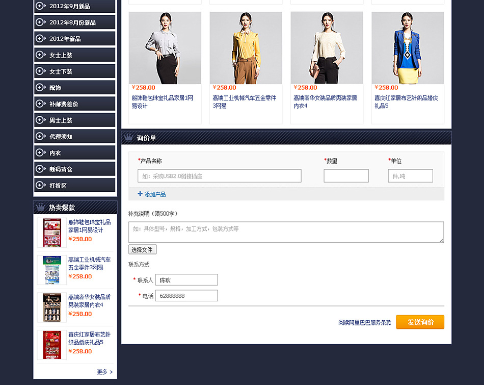Open product link 高端奢华女装品质男装家居内衣4 in grid

[325, 101]
